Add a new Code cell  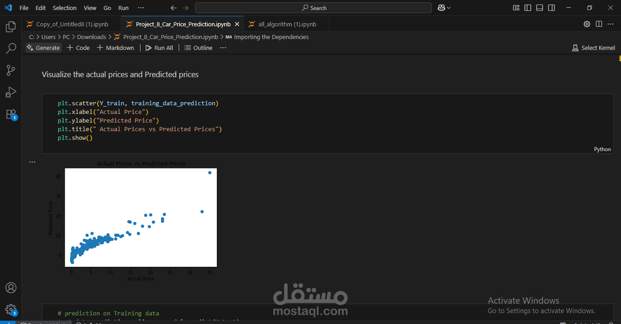pos(78,48)
